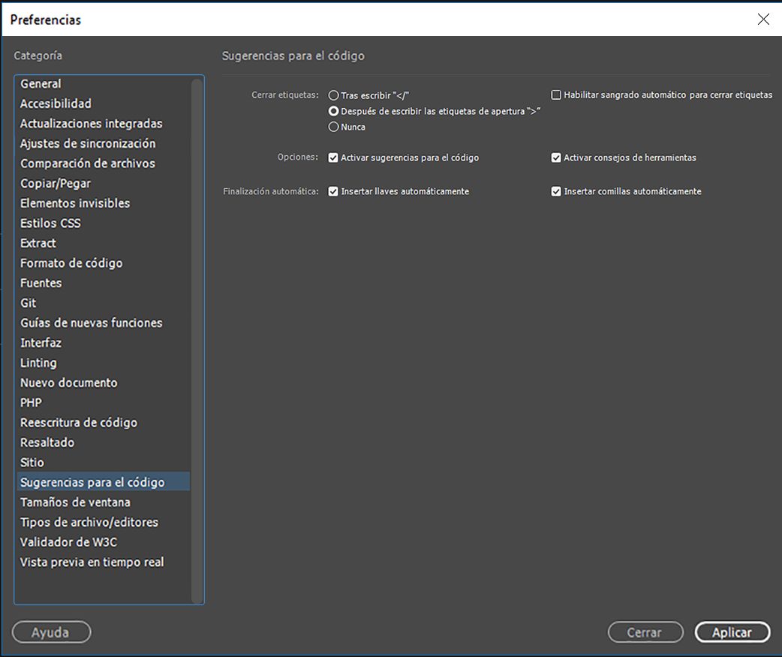Select the "Tras escribir </" radio option
Image resolution: width=782 pixels, height=657 pixels.
coord(334,95)
